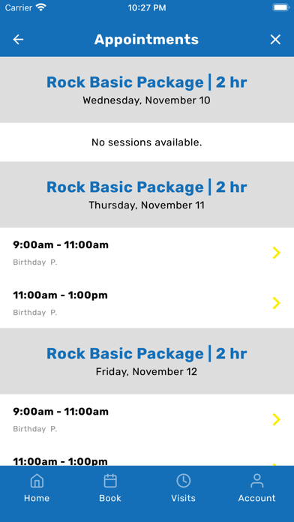This screenshot has width=294, height=522.
Task: Open the Account person icon
Action: point(256,481)
